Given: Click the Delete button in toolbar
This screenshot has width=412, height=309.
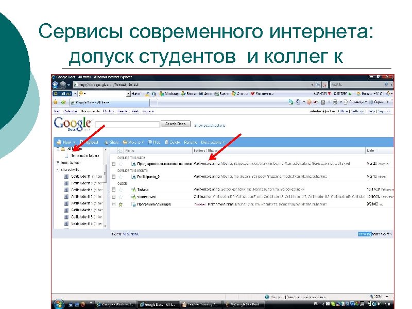Looking at the screenshot, I should click(173, 142).
